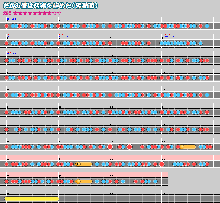Click the first filled pink star

[x=15, y=13]
